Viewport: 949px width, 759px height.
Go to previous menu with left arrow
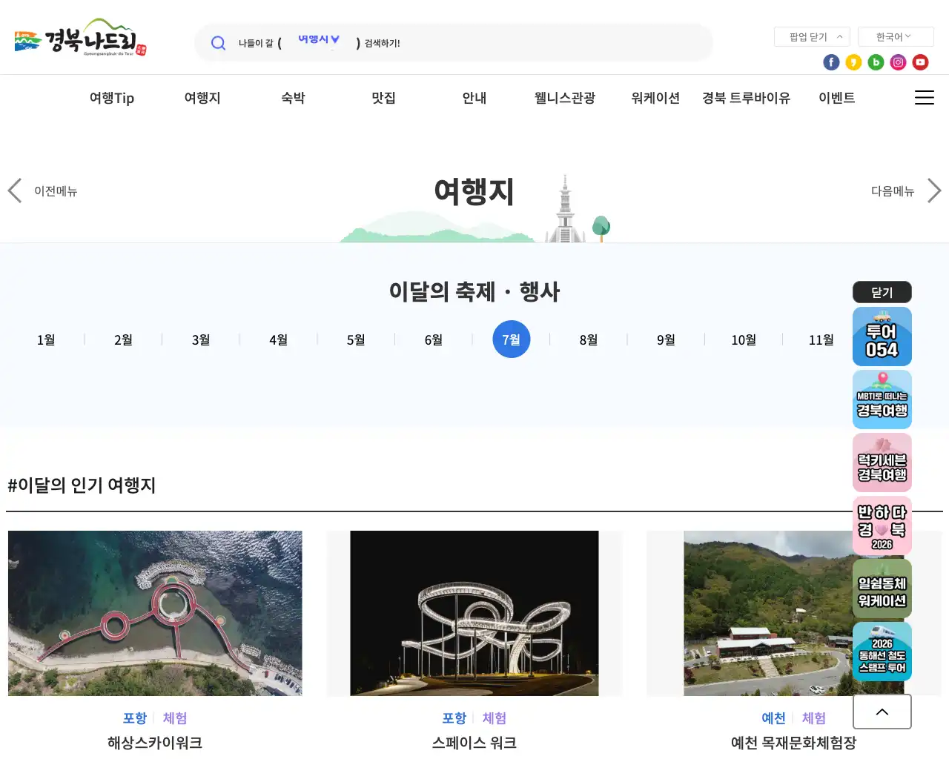15,190
